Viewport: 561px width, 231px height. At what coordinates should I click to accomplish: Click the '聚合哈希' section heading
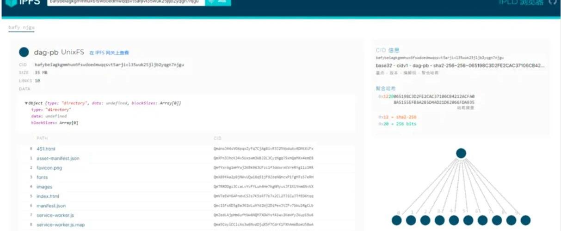385,88
